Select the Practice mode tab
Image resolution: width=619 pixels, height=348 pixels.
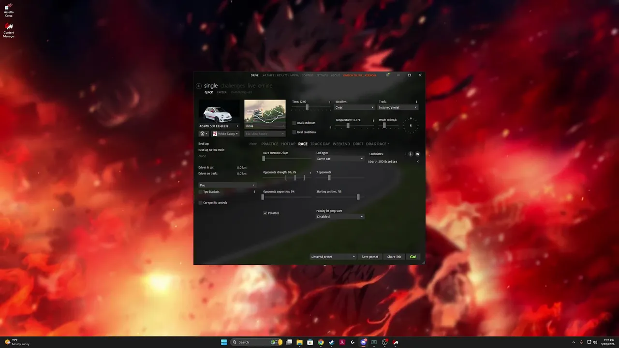click(270, 144)
